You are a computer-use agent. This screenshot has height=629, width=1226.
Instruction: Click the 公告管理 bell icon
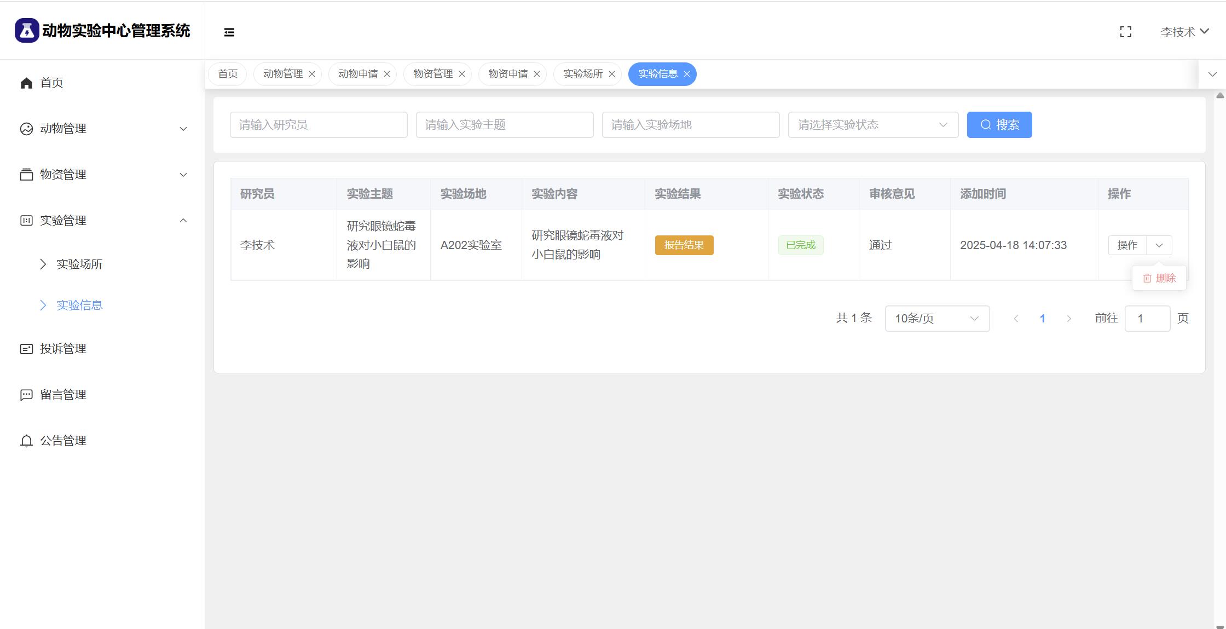click(26, 441)
